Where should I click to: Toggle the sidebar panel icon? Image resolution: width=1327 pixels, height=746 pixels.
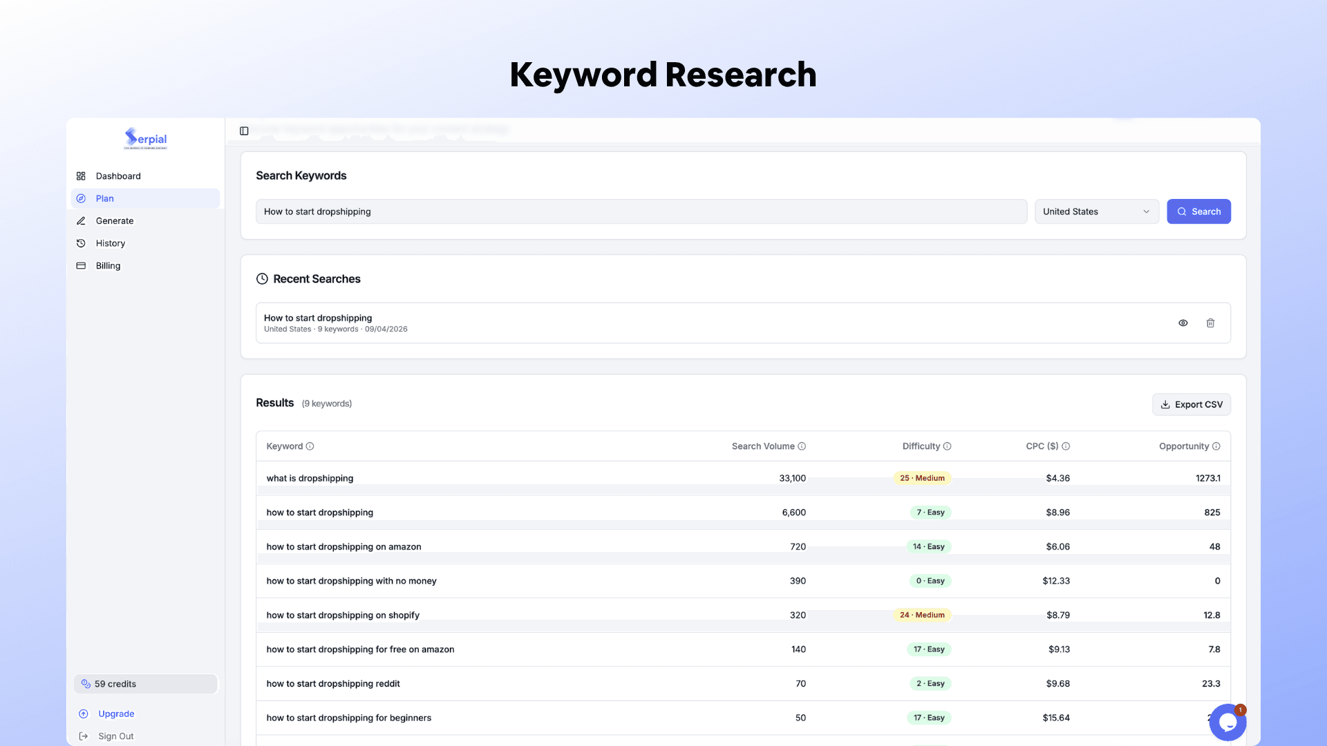(244, 131)
